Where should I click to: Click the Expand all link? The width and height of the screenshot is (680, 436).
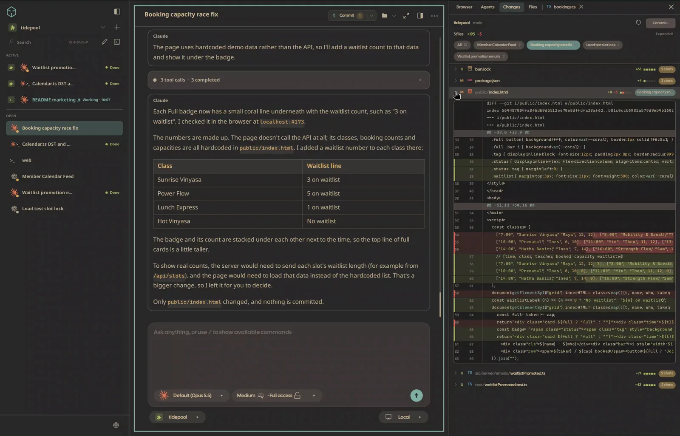pyautogui.click(x=664, y=34)
